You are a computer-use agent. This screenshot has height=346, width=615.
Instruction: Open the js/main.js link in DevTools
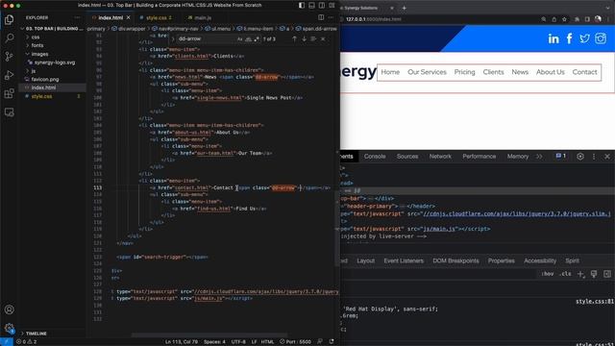(x=439, y=229)
